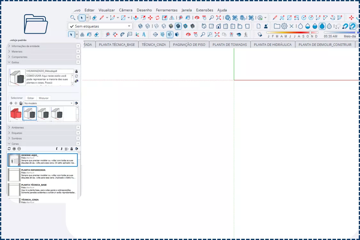Toggle the X-ray face style
This screenshot has height=240, width=360.
[140, 26]
